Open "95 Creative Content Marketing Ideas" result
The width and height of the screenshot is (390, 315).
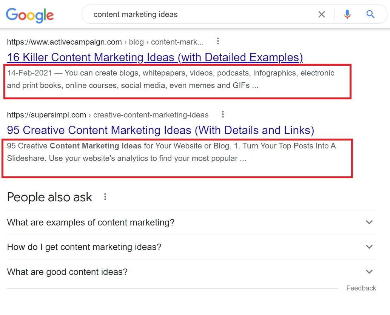tap(160, 130)
